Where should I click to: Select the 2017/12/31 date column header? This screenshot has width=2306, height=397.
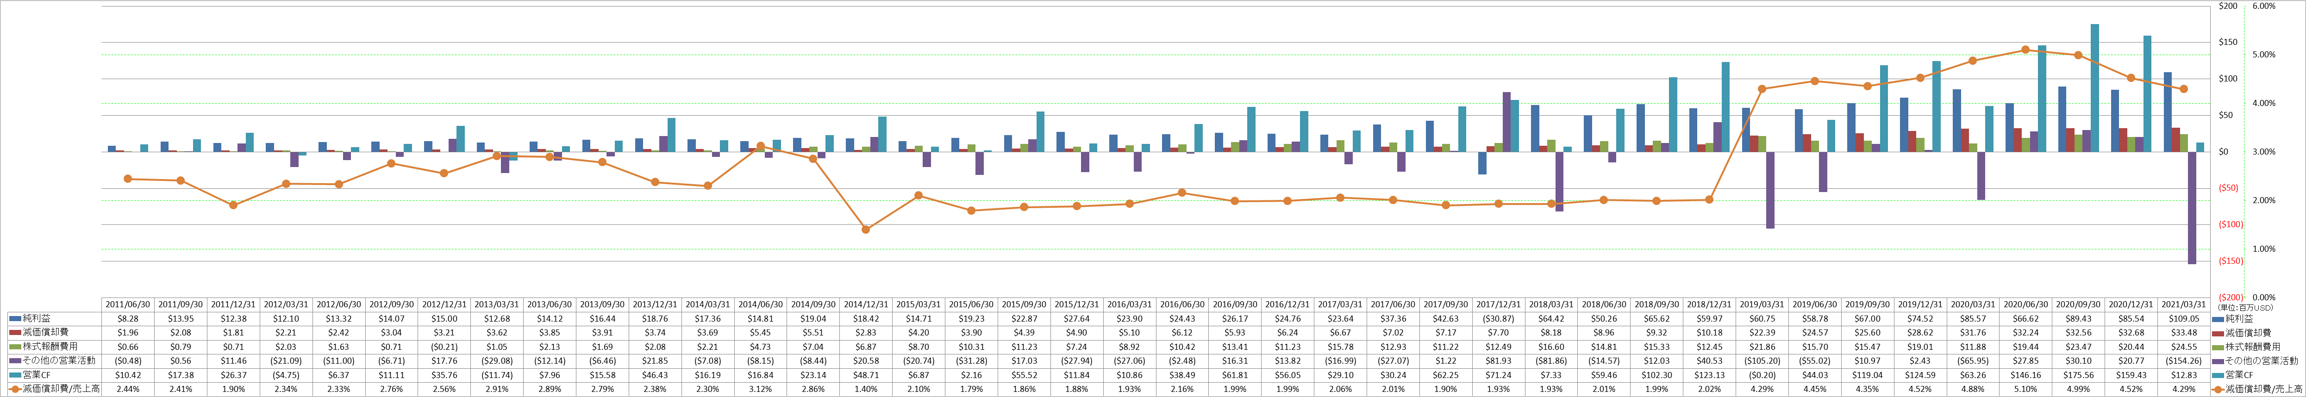(1499, 304)
